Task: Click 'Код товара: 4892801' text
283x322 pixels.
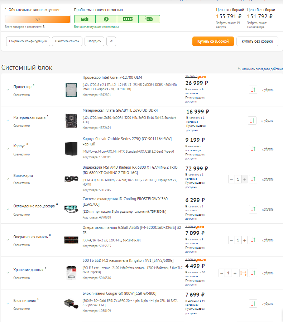Action: coord(96,95)
